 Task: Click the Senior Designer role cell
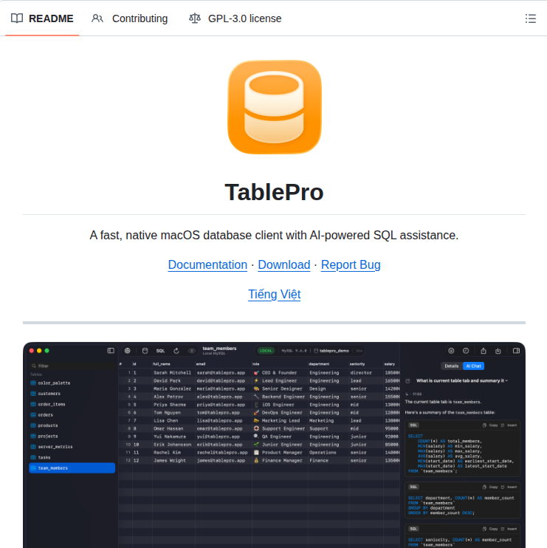pos(282,389)
